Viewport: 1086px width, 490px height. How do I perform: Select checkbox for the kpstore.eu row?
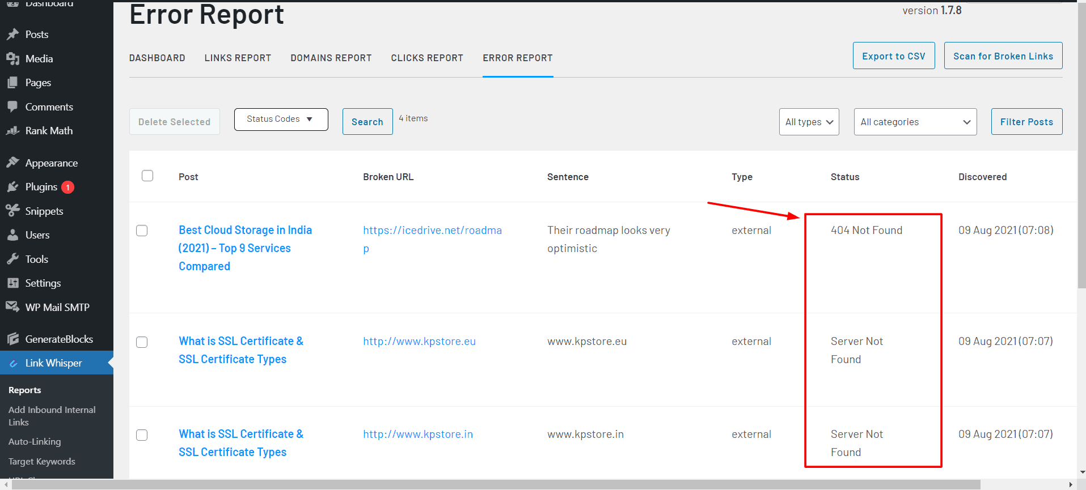[x=142, y=342]
